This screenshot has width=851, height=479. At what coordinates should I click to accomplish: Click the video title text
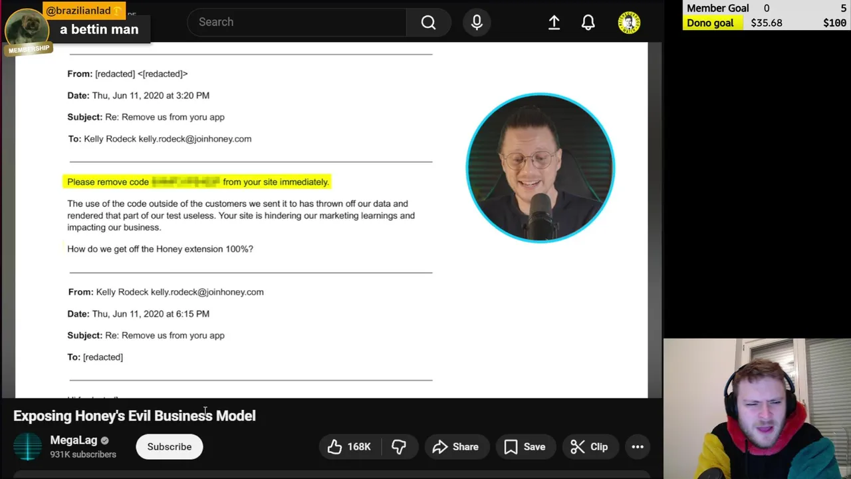[134, 416]
